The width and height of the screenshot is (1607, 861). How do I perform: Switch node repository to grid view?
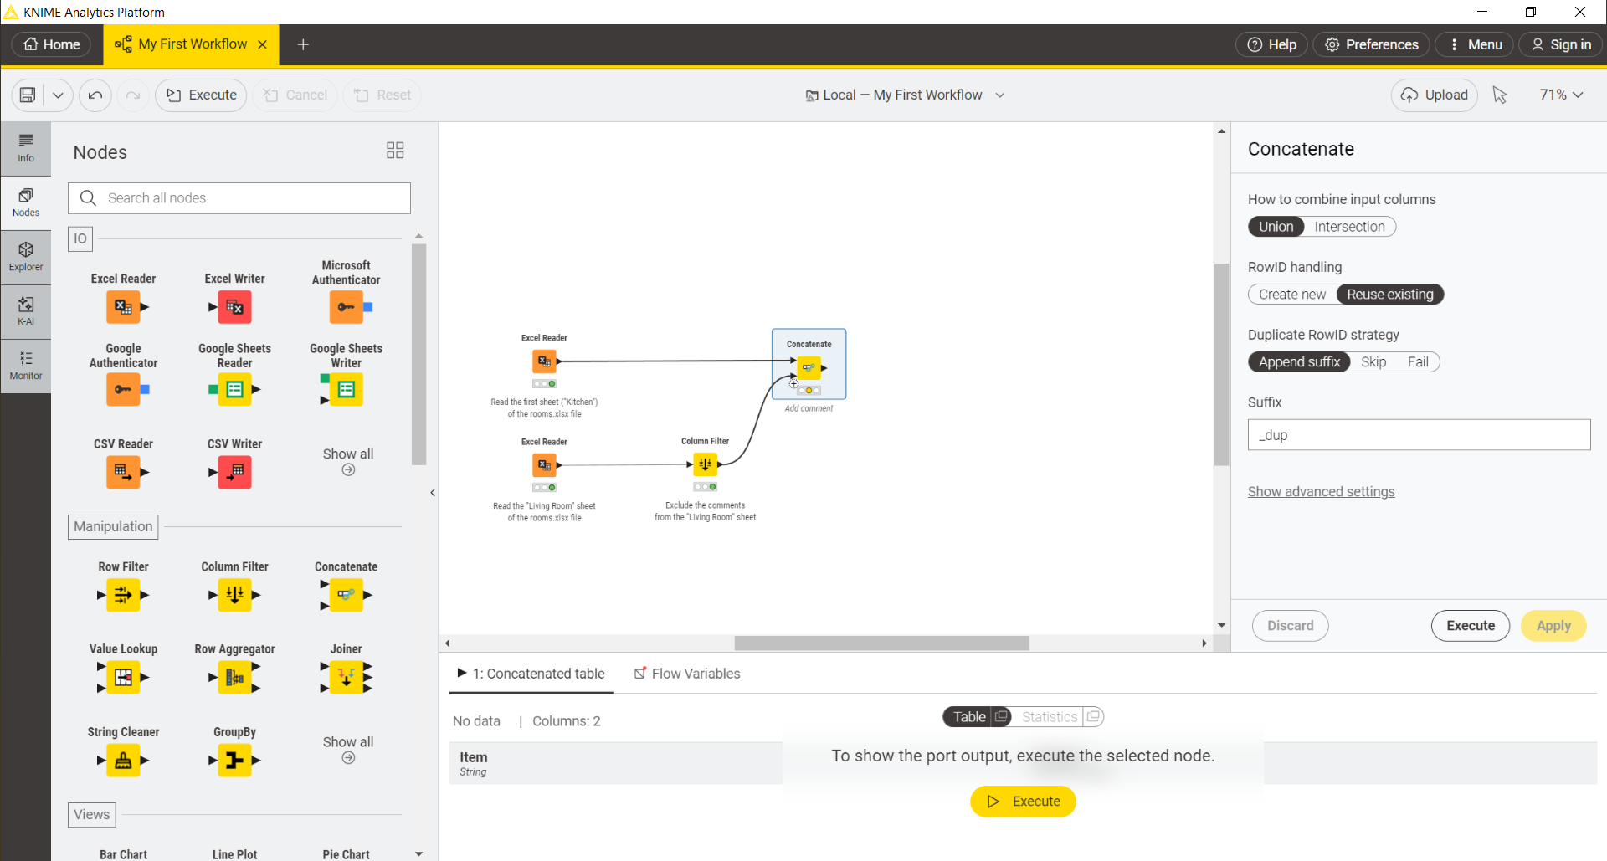(394, 151)
